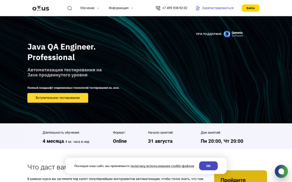Click the Обучение chevron arrow
The image size is (292, 182).
pyautogui.click(x=98, y=8)
